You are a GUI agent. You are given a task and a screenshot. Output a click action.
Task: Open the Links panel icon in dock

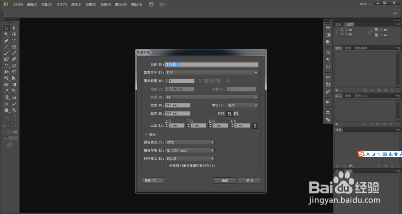click(328, 77)
